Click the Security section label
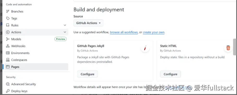 (x=11, y=77)
